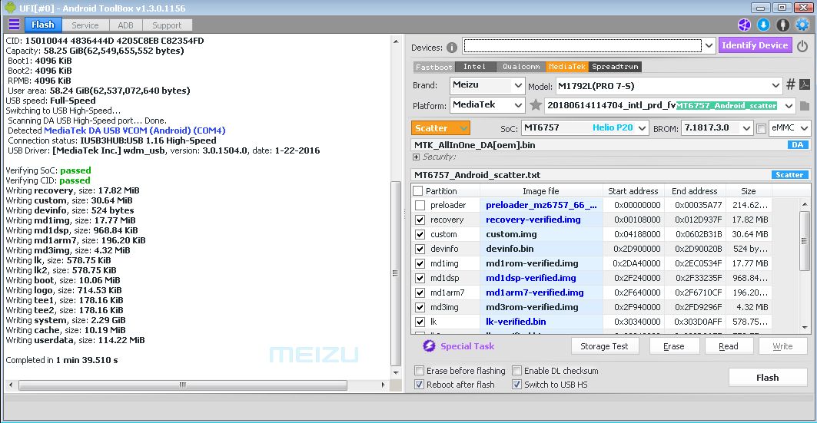
Task: Click the Storage Test button
Action: pos(604,346)
